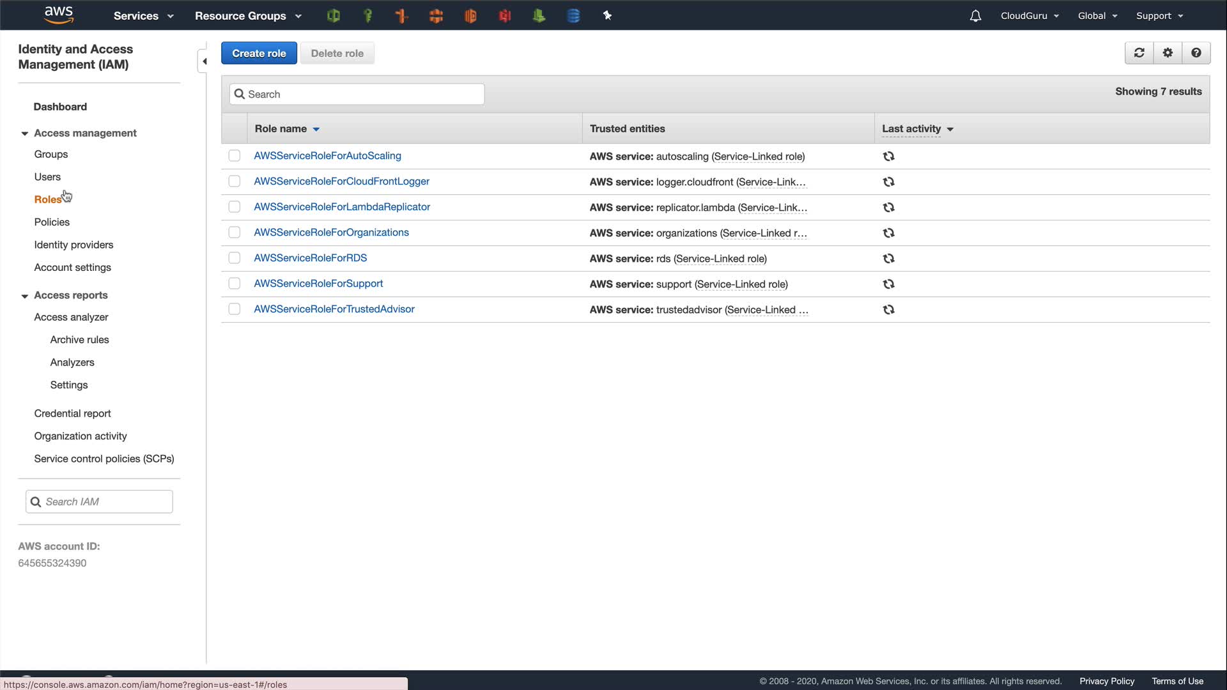Screen dimensions: 1227x690
Task: Go to Policies in sidebar
Action: [52, 222]
